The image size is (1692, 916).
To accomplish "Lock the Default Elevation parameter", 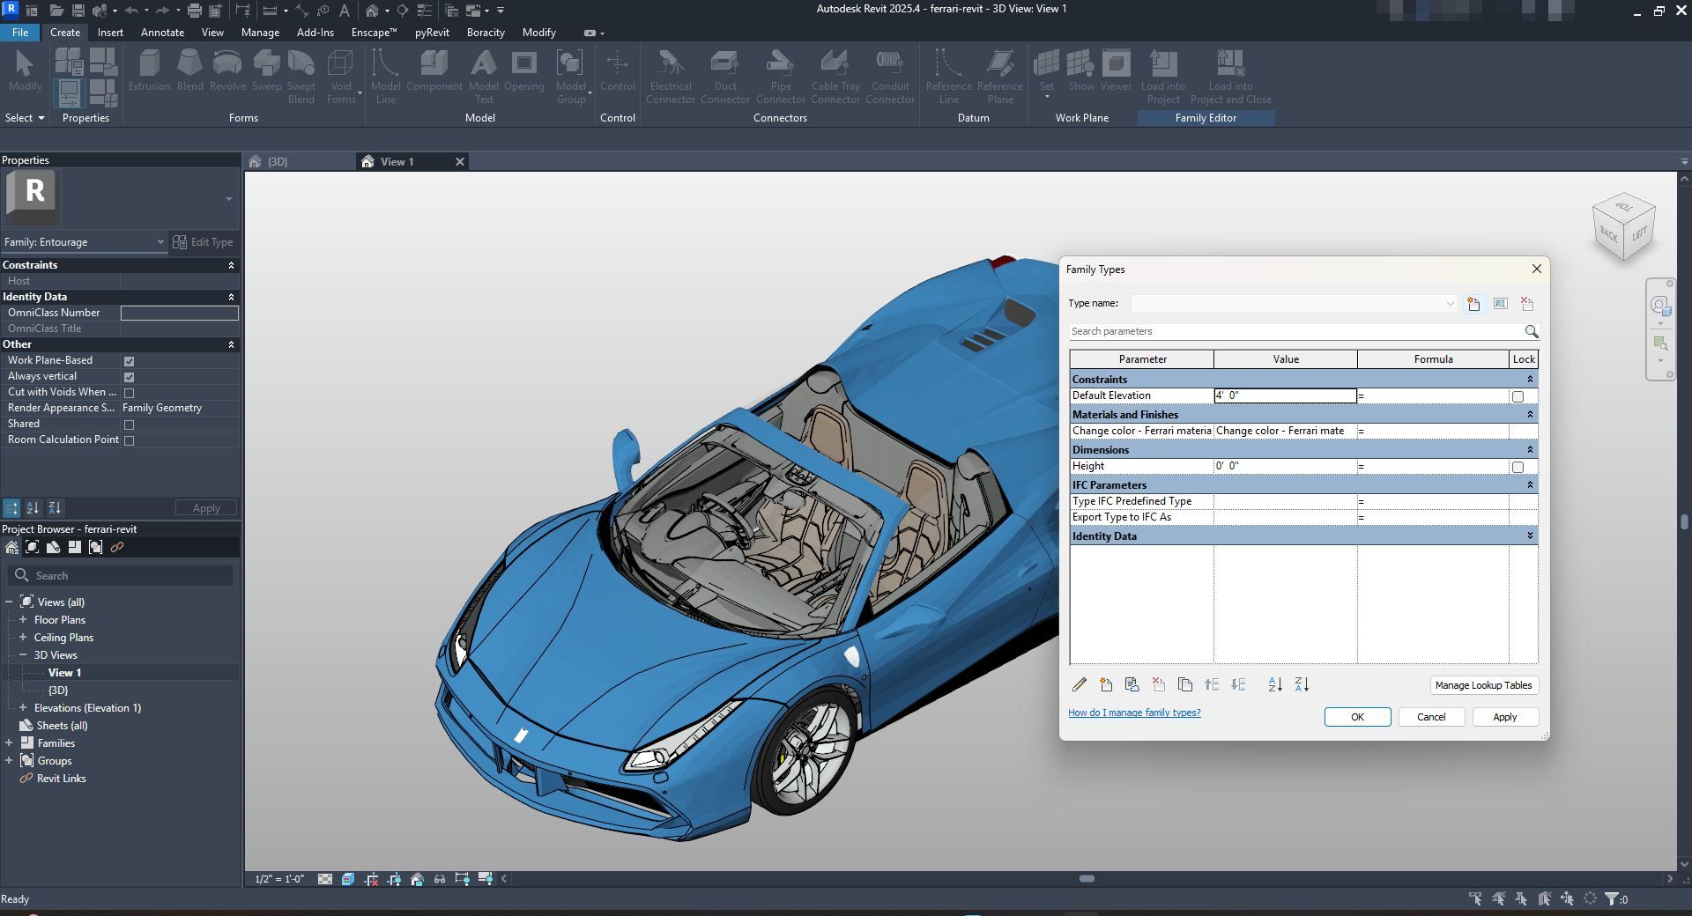I will click(x=1518, y=396).
